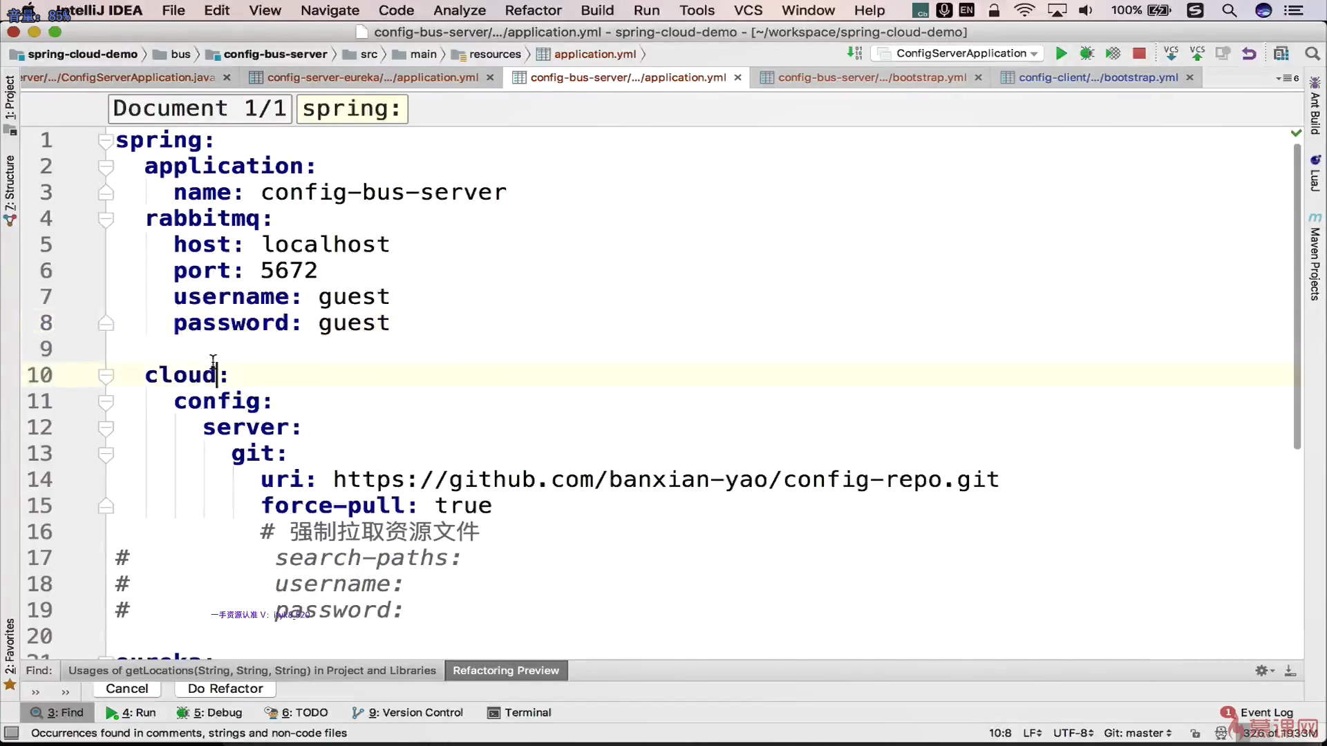Switch to config-client bootstrap.yml tab

coord(1098,77)
